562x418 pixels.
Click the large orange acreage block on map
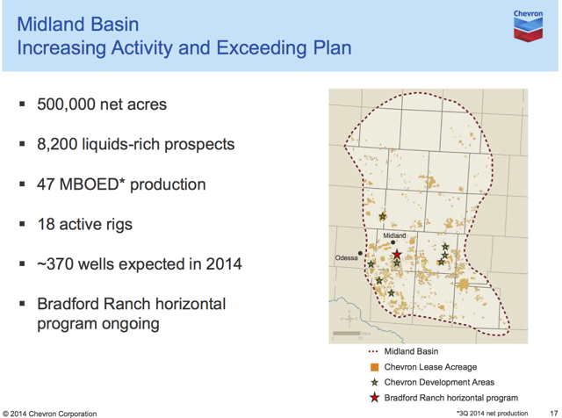pyautogui.click(x=463, y=285)
